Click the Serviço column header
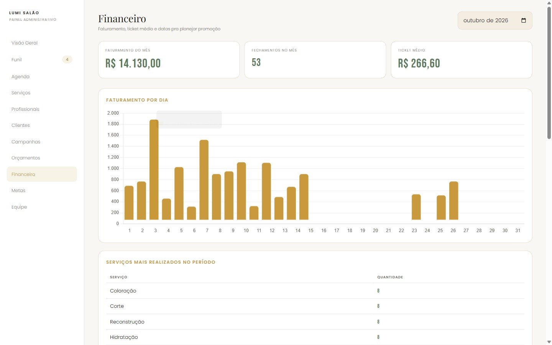 [118, 277]
